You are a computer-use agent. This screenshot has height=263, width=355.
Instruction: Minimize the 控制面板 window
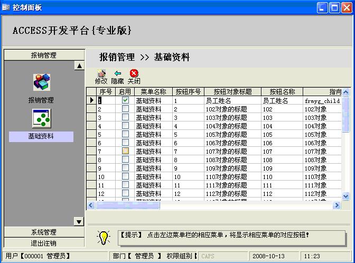[322, 8]
